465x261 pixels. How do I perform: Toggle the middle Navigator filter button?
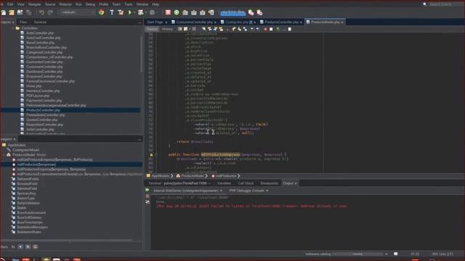[28, 246]
